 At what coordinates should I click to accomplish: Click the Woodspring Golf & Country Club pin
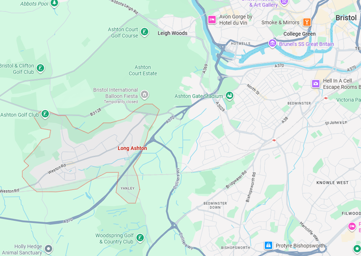(140, 237)
